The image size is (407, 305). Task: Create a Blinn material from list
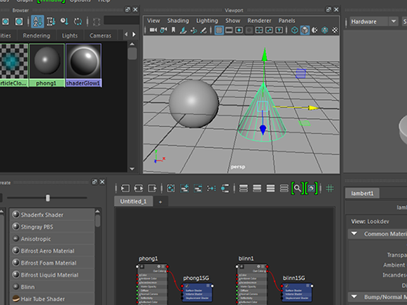pos(52,287)
